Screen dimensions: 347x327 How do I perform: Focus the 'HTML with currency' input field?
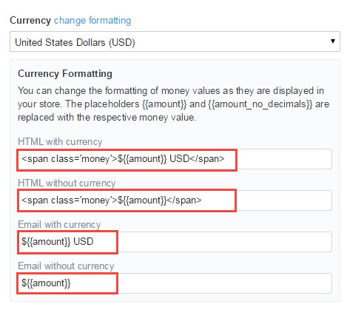click(x=175, y=159)
